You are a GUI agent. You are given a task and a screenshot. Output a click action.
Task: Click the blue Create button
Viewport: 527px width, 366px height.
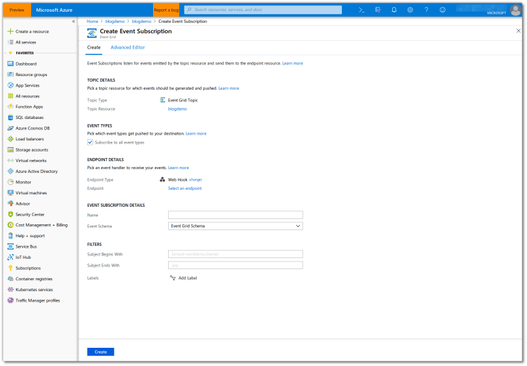pos(100,352)
